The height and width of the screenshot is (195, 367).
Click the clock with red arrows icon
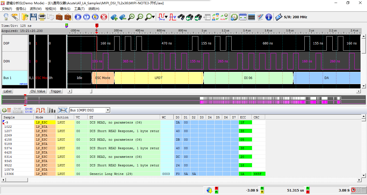[6, 110]
